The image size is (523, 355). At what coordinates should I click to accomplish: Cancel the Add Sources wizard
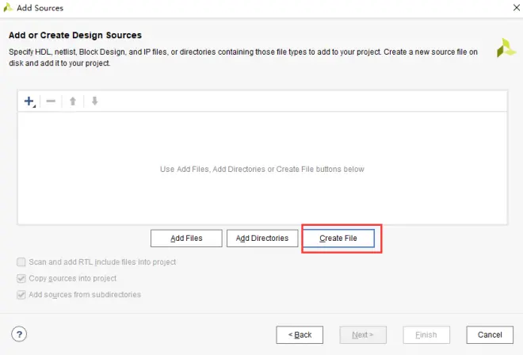click(x=490, y=334)
